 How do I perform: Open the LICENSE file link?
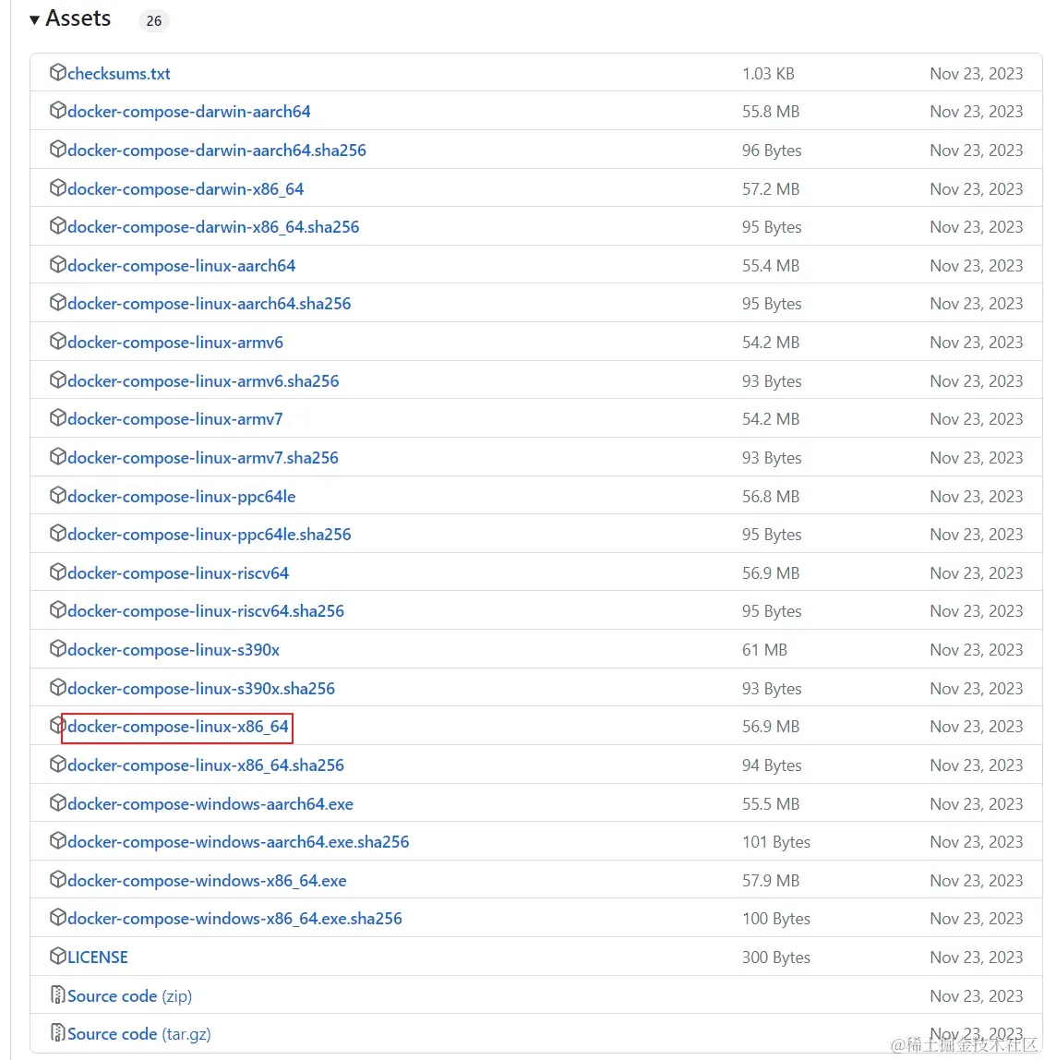98,958
